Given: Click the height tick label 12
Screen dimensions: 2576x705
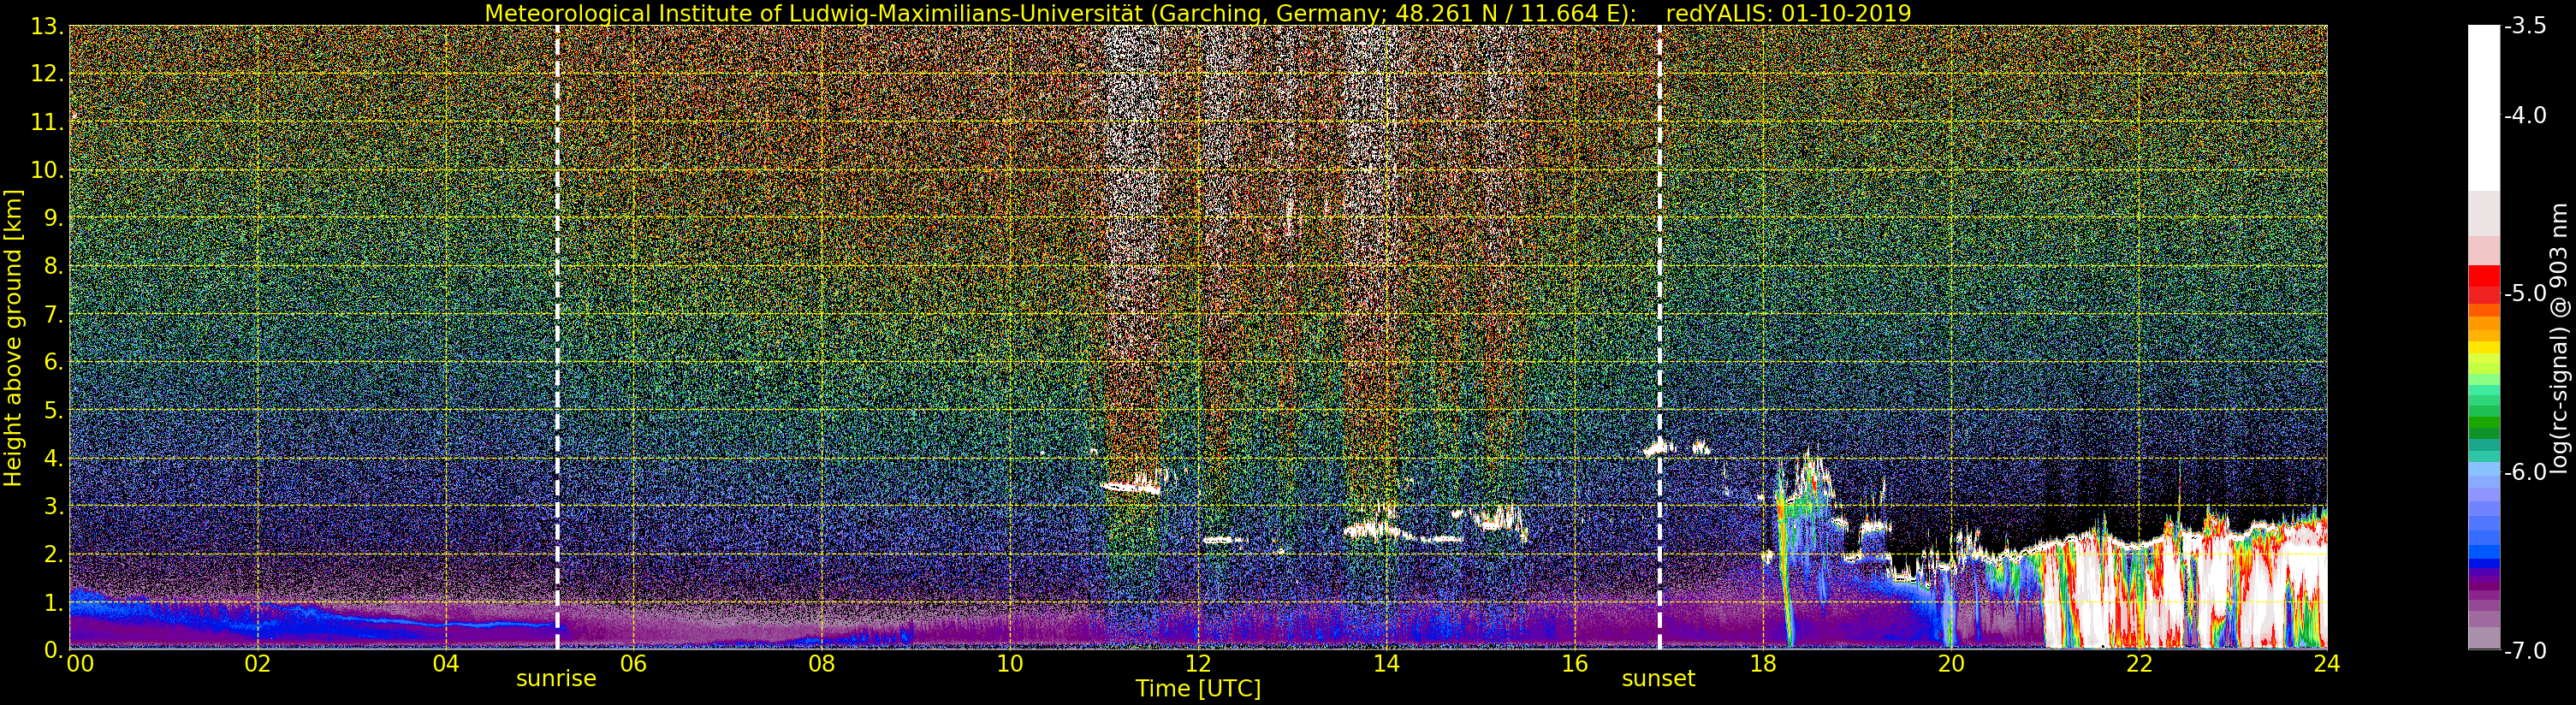Looking at the screenshot, I should 47,74.
